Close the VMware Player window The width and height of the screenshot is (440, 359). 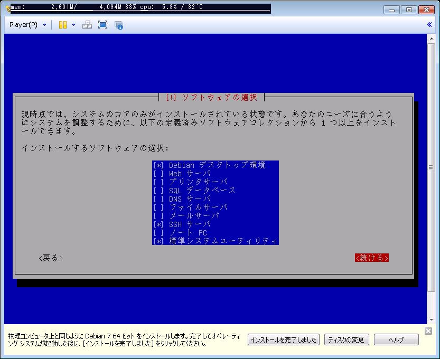point(426,10)
